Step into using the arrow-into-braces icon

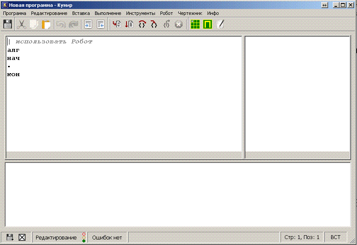coord(154,24)
